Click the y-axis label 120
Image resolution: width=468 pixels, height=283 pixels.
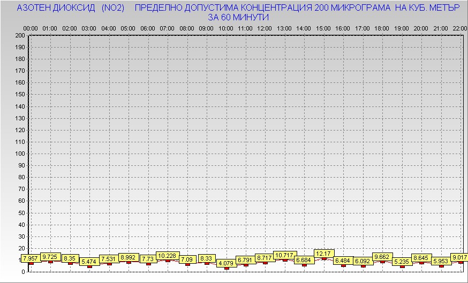pos(20,130)
